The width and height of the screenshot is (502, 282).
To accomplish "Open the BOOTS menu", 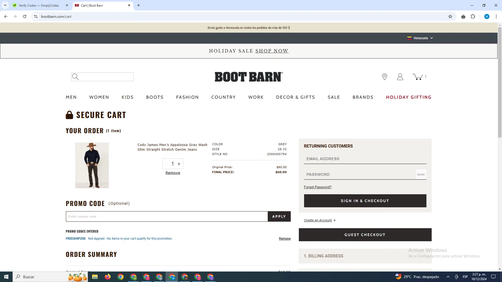I will [155, 97].
